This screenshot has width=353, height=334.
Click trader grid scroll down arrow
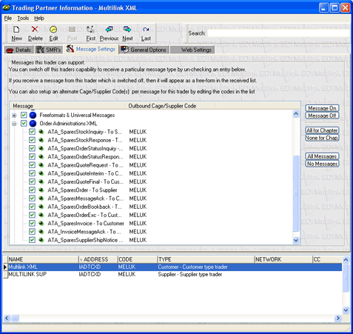click(346, 310)
